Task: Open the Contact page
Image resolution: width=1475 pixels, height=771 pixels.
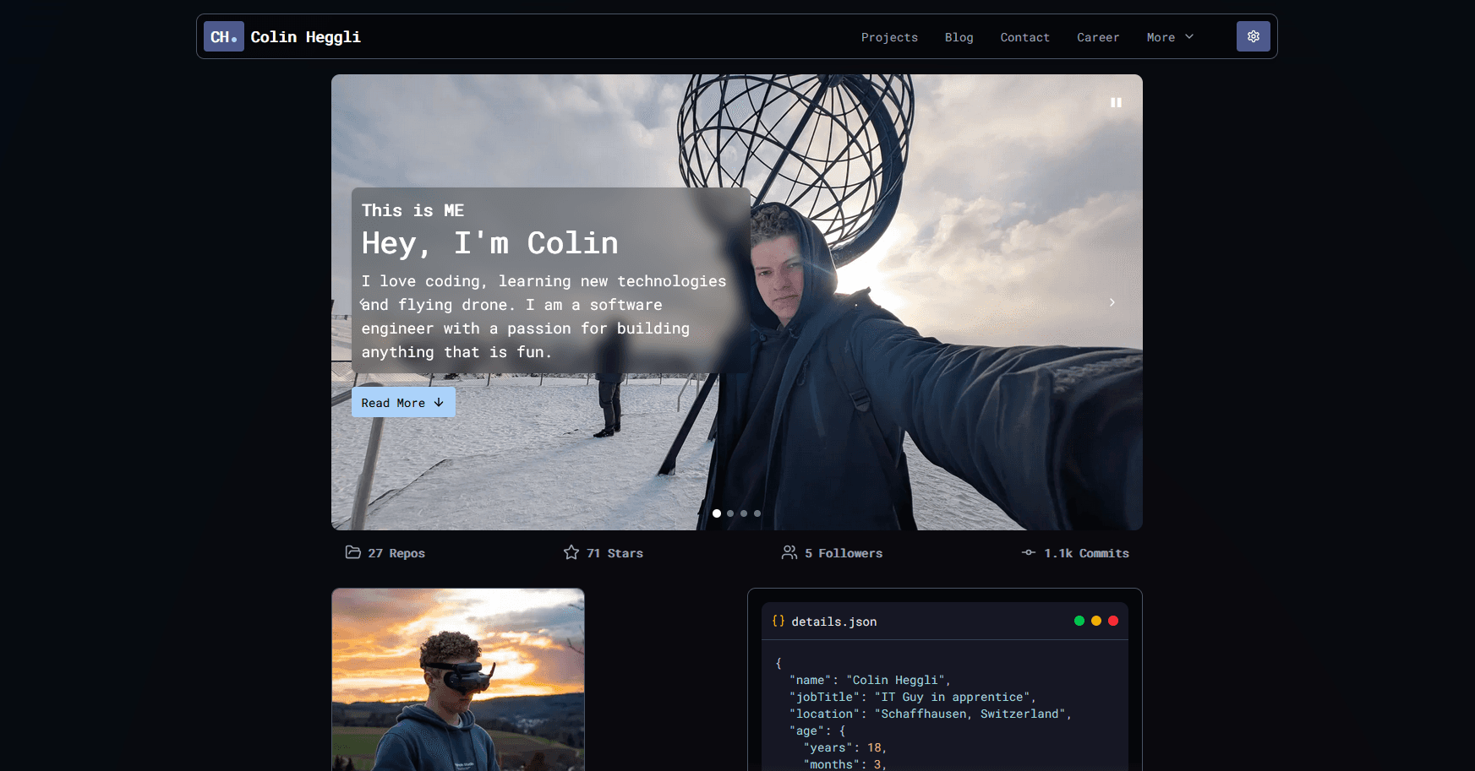Action: (x=1024, y=37)
